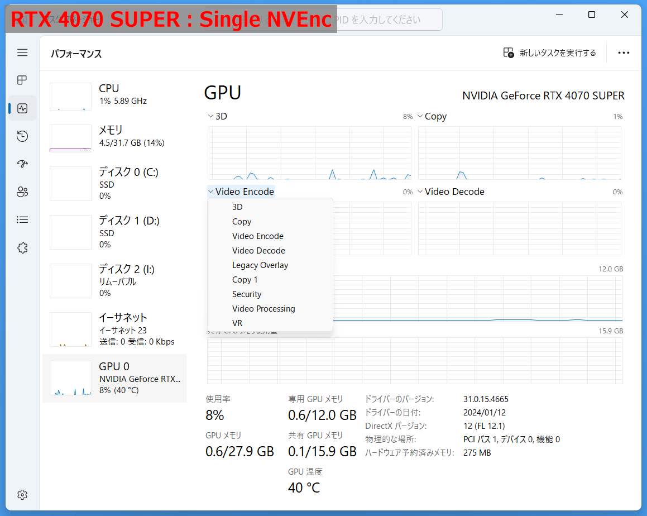Select ディスク 1 (D:) item
647x516 pixels.
(x=114, y=232)
